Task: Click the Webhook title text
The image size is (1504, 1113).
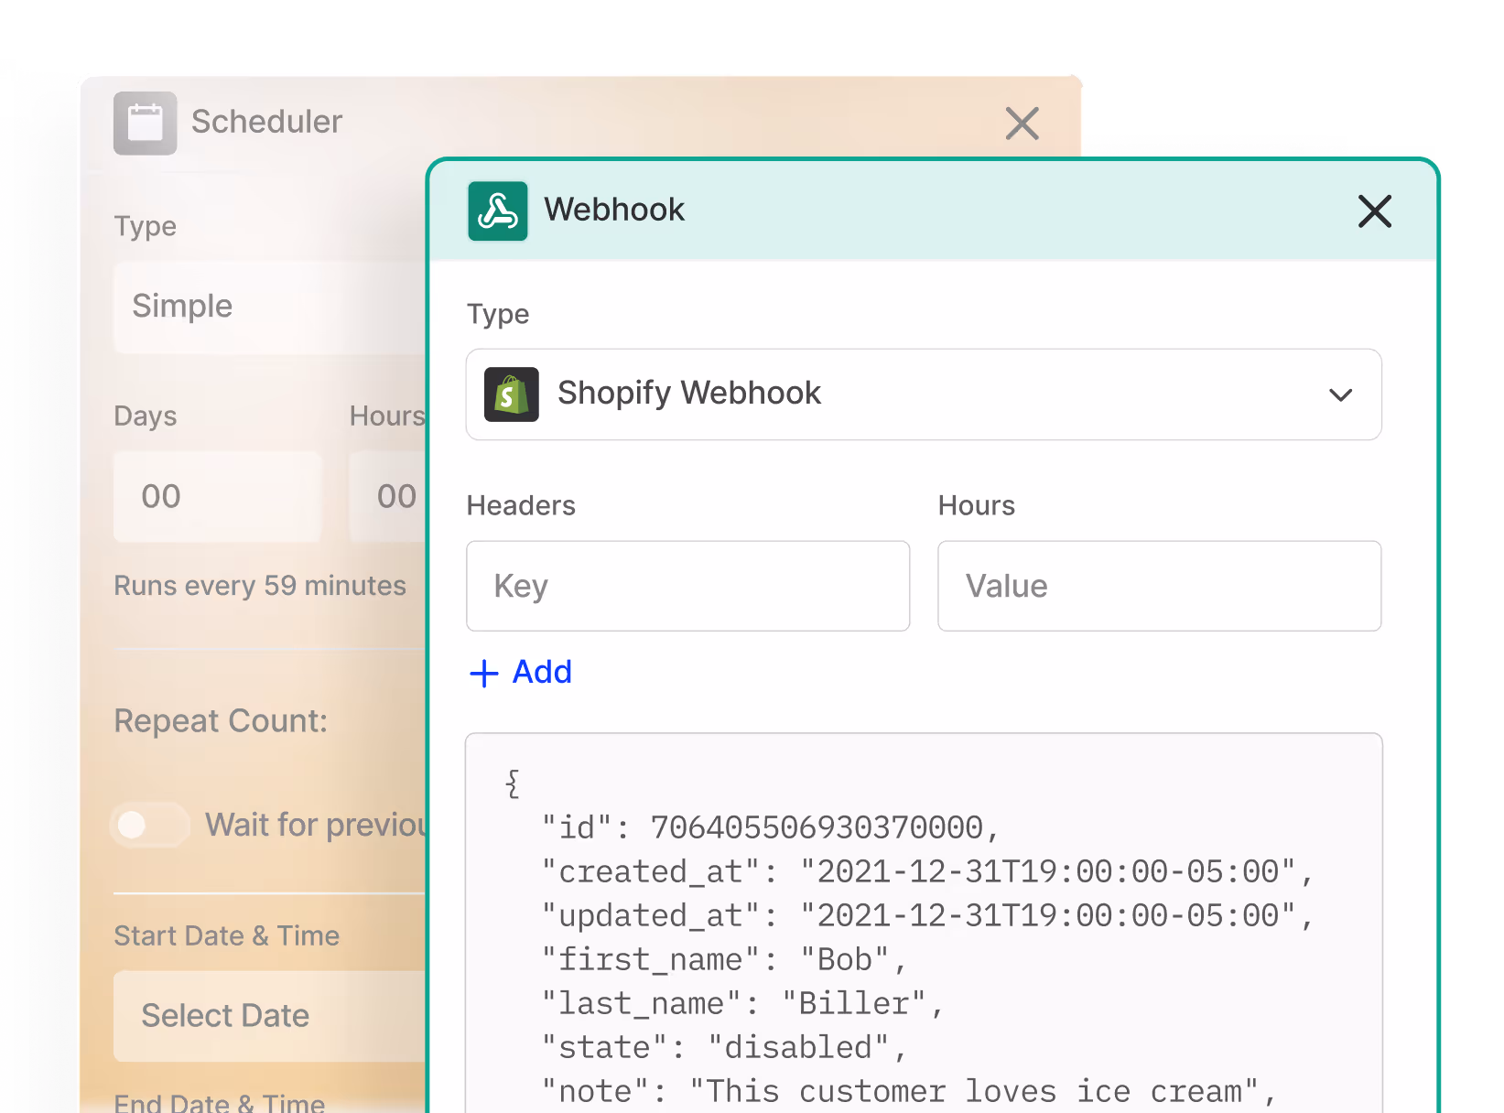Action: 614,210
